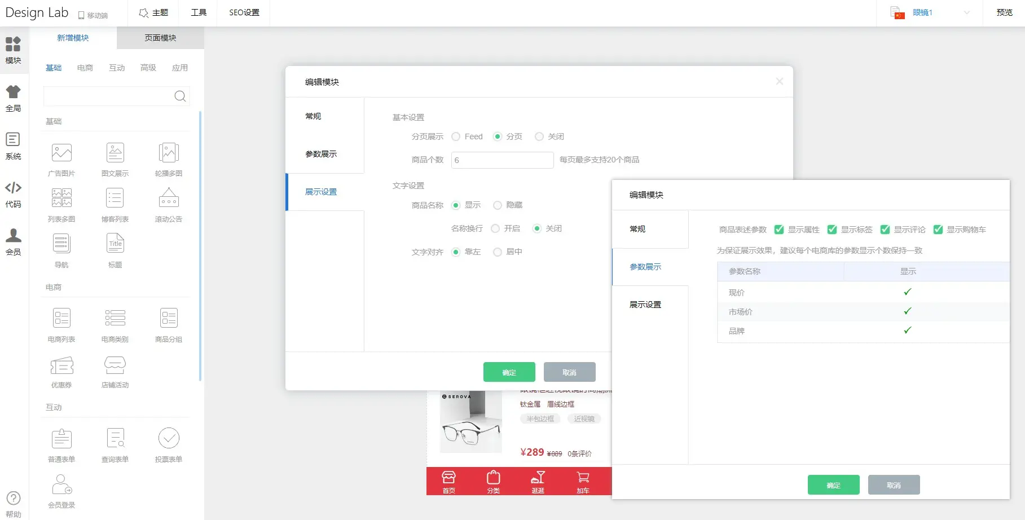Select the 轮播多图 carousel module icon
This screenshot has width=1025, height=520.
pos(168,153)
